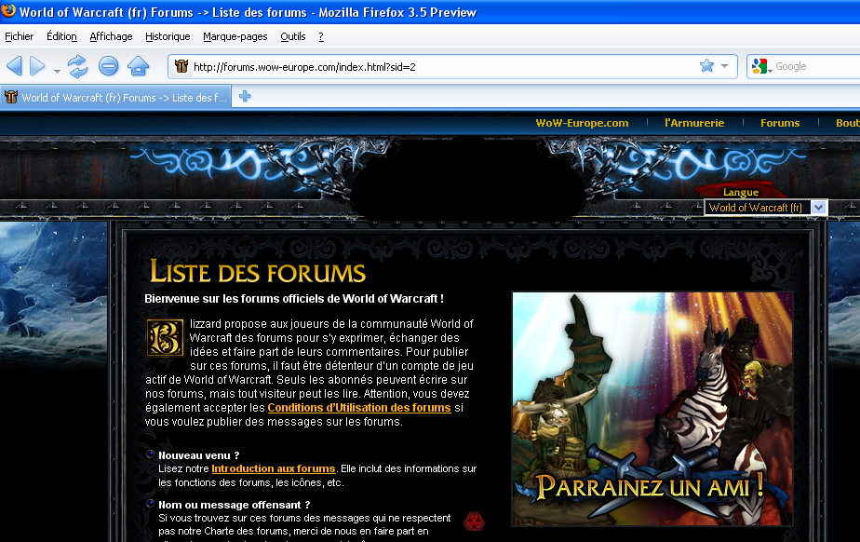This screenshot has width=860, height=542.
Task: Bookmark this page with the star icon
Action: pyautogui.click(x=707, y=66)
